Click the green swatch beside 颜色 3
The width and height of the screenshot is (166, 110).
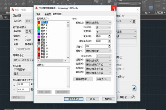click(39, 28)
